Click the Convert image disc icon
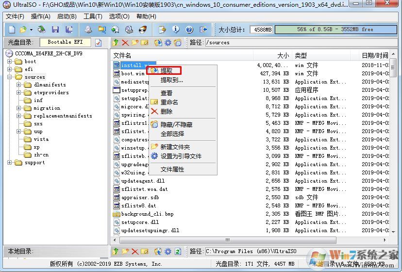402x272 pixels. 116,30
